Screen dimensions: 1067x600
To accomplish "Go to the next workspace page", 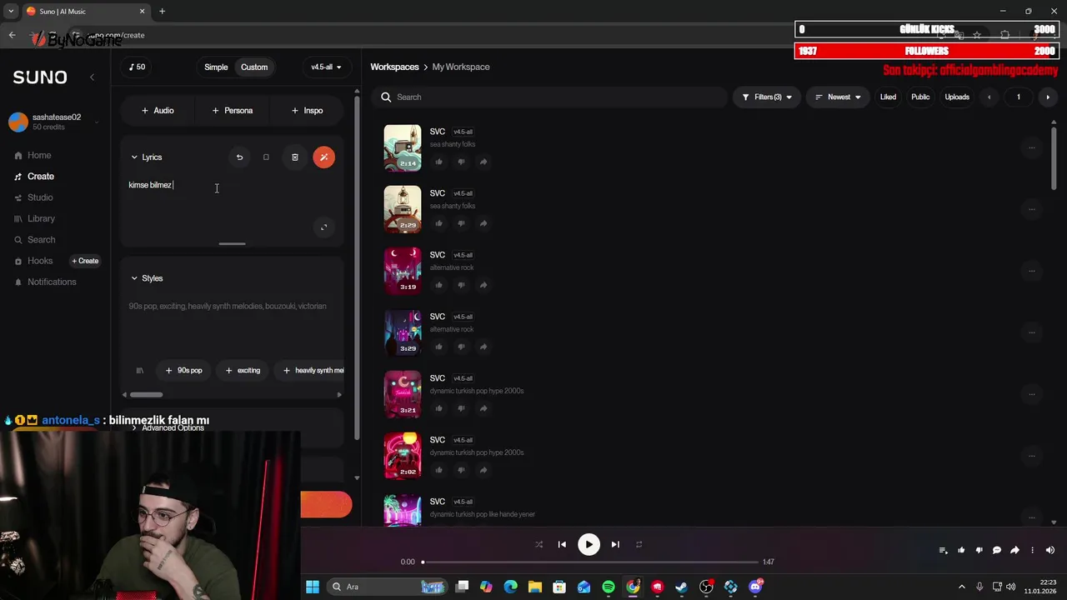I will pyautogui.click(x=1048, y=97).
